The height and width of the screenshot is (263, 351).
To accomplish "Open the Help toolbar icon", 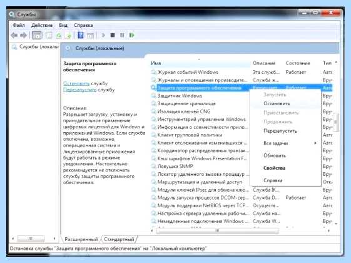I will (81, 35).
